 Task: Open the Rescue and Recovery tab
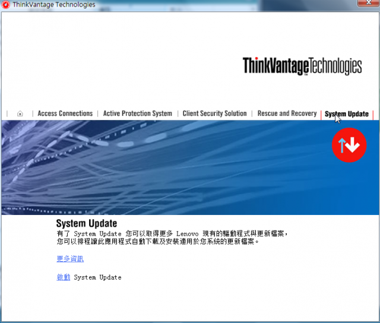(287, 113)
